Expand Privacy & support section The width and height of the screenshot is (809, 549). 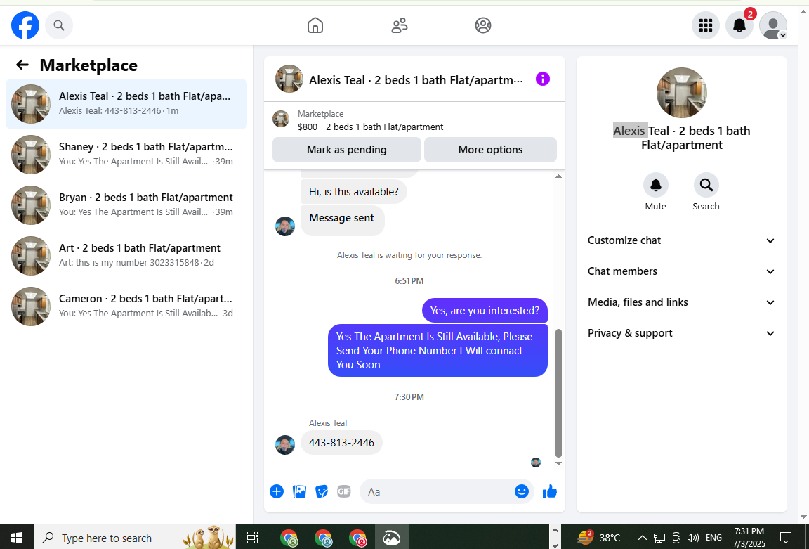pos(681,334)
